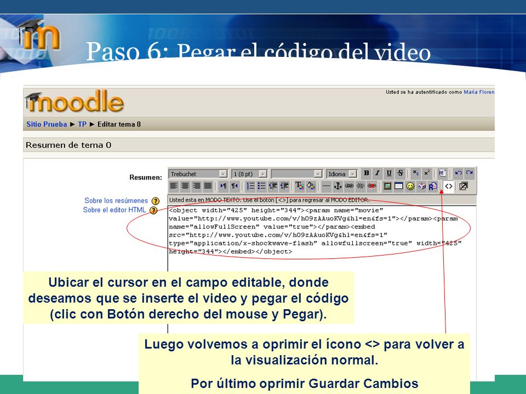The image size is (526, 394).
Task: Open the empty style dropdown
Action: [x=296, y=174]
